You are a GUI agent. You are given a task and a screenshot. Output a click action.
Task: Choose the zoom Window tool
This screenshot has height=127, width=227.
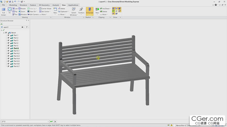[23, 14]
